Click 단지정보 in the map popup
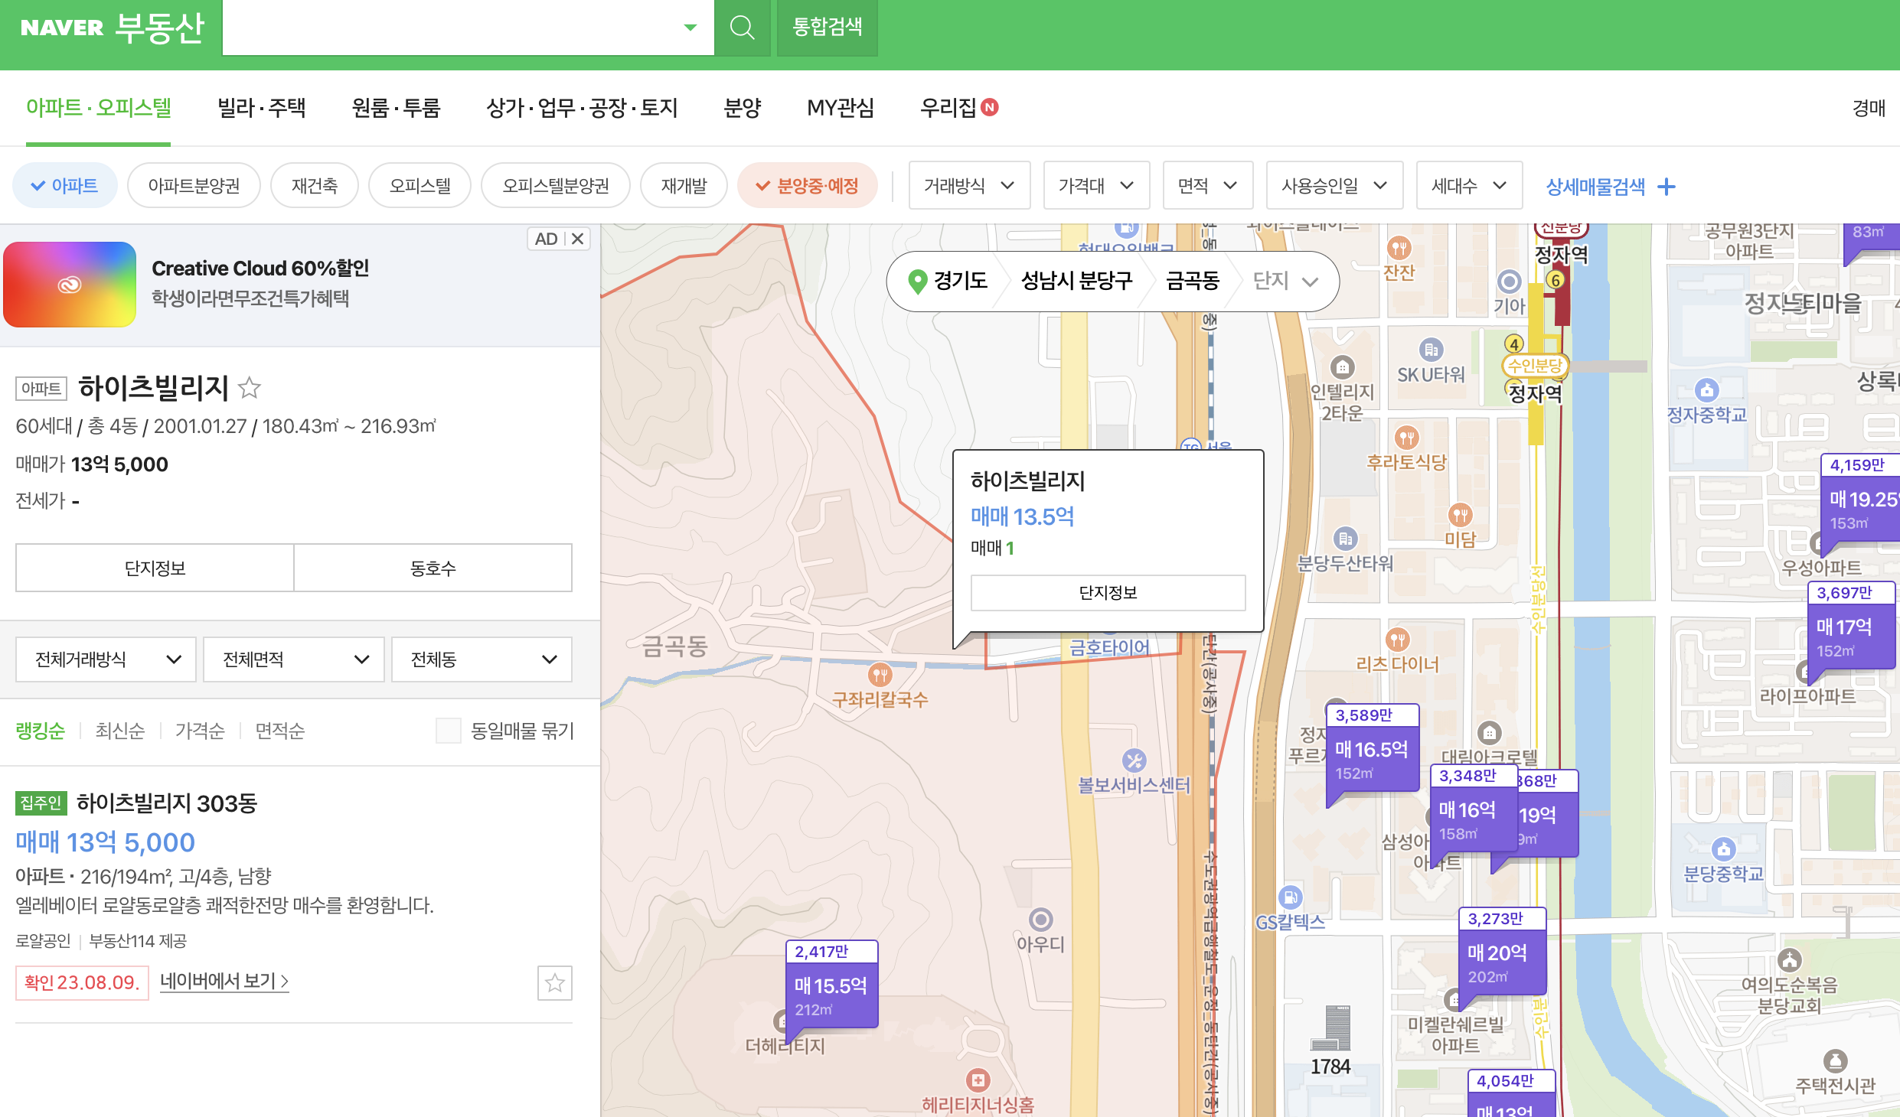Viewport: 1900px width, 1117px height. pos(1108,592)
